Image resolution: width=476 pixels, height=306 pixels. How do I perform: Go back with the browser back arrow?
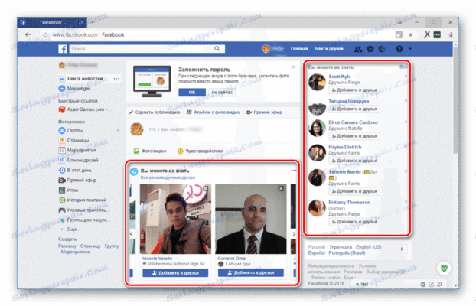click(x=28, y=34)
